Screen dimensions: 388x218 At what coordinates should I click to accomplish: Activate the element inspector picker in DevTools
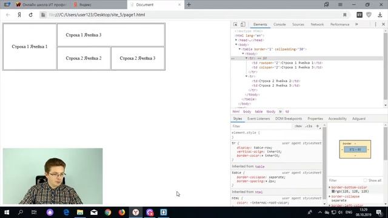point(235,24)
